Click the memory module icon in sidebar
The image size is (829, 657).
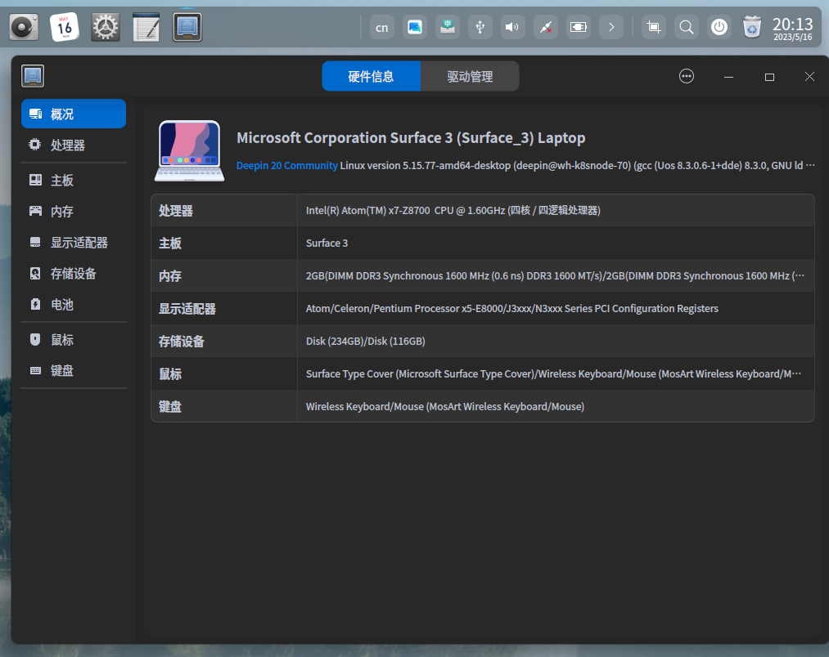pos(35,212)
